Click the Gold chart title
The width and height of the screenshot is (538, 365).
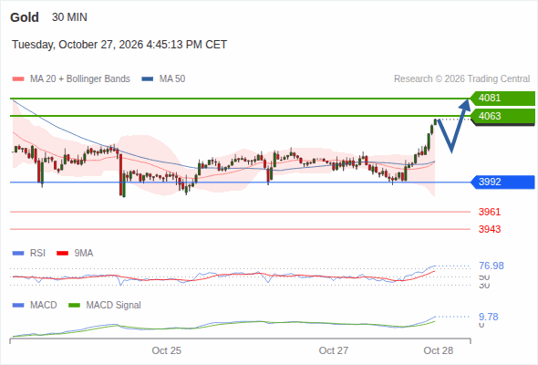point(25,17)
